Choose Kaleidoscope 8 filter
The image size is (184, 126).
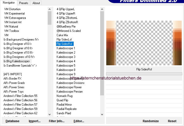click(66, 70)
